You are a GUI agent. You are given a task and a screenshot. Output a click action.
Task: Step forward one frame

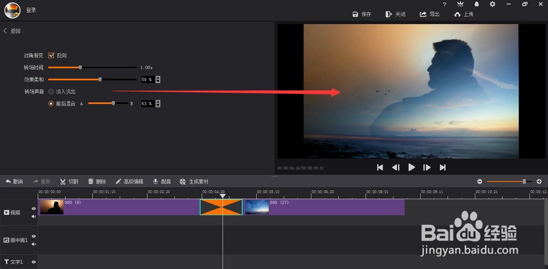point(427,167)
